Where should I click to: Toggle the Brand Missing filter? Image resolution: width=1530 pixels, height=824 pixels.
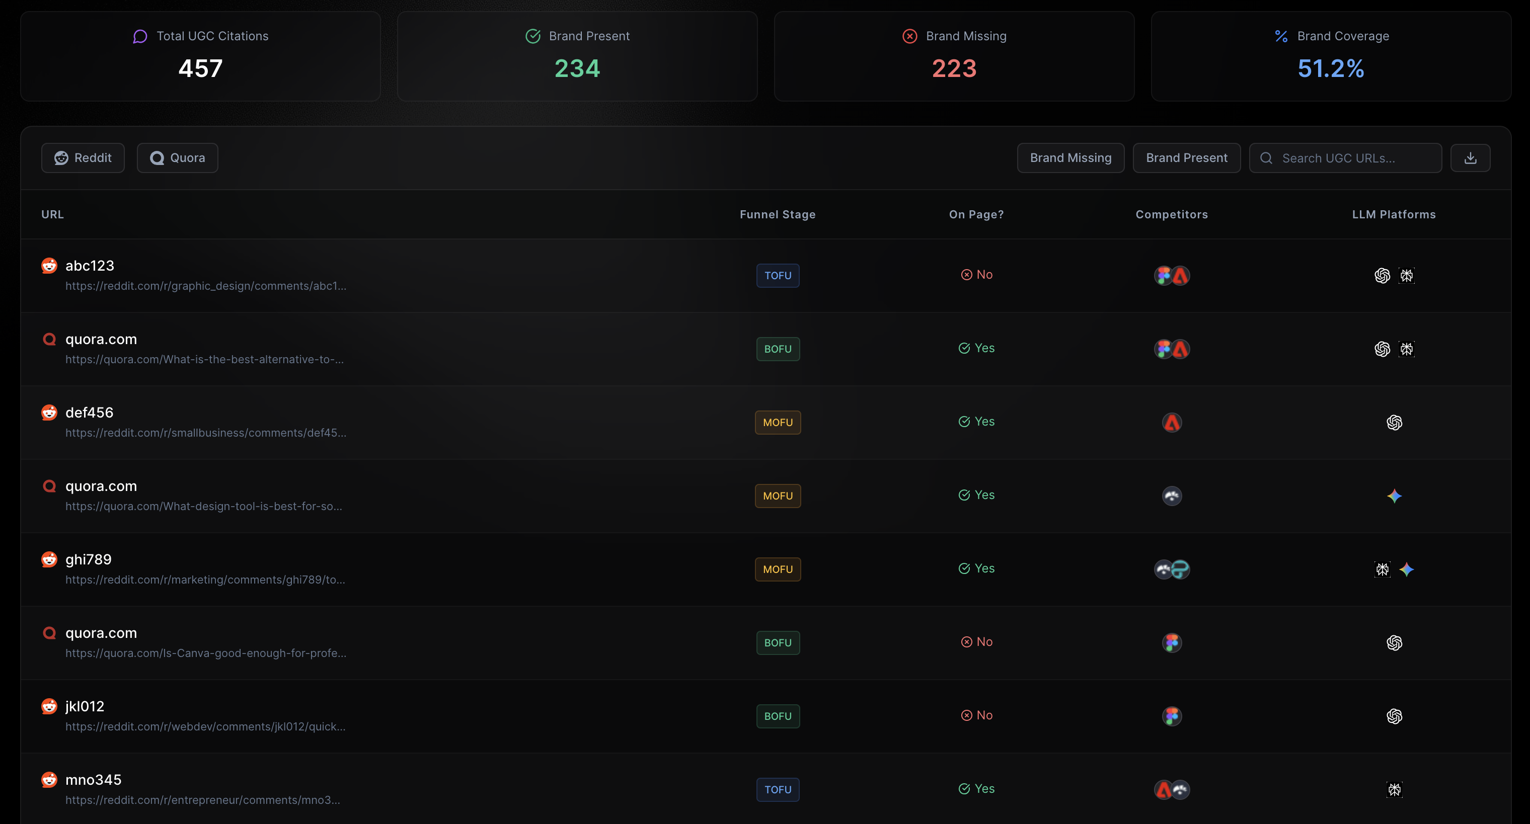click(1070, 158)
